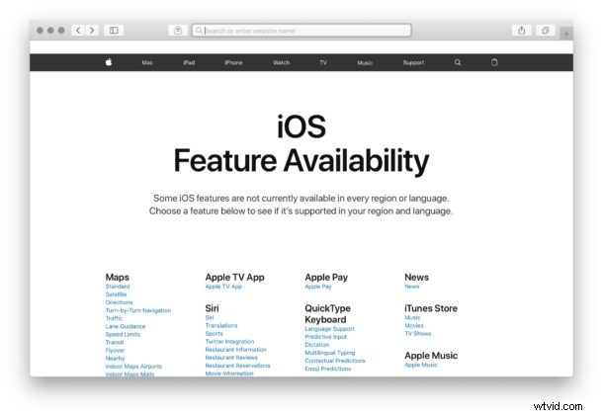
Task: Focus the Search or enter website name field
Action: 301,31
